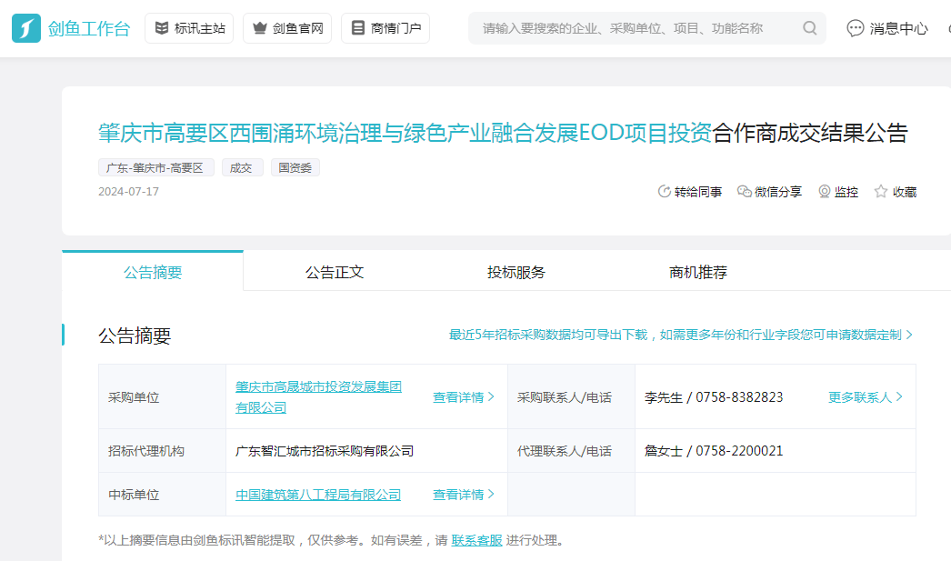Click the 广东-肇庆市-高要区 tag

155,168
